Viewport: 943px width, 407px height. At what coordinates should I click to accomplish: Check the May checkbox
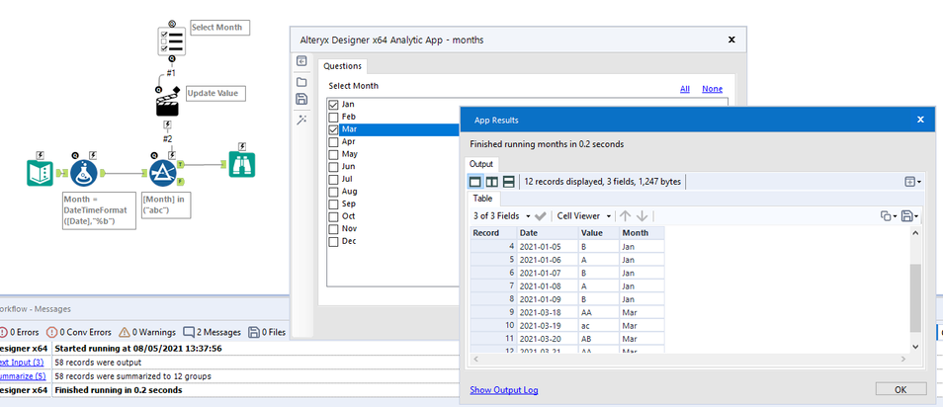click(x=334, y=154)
